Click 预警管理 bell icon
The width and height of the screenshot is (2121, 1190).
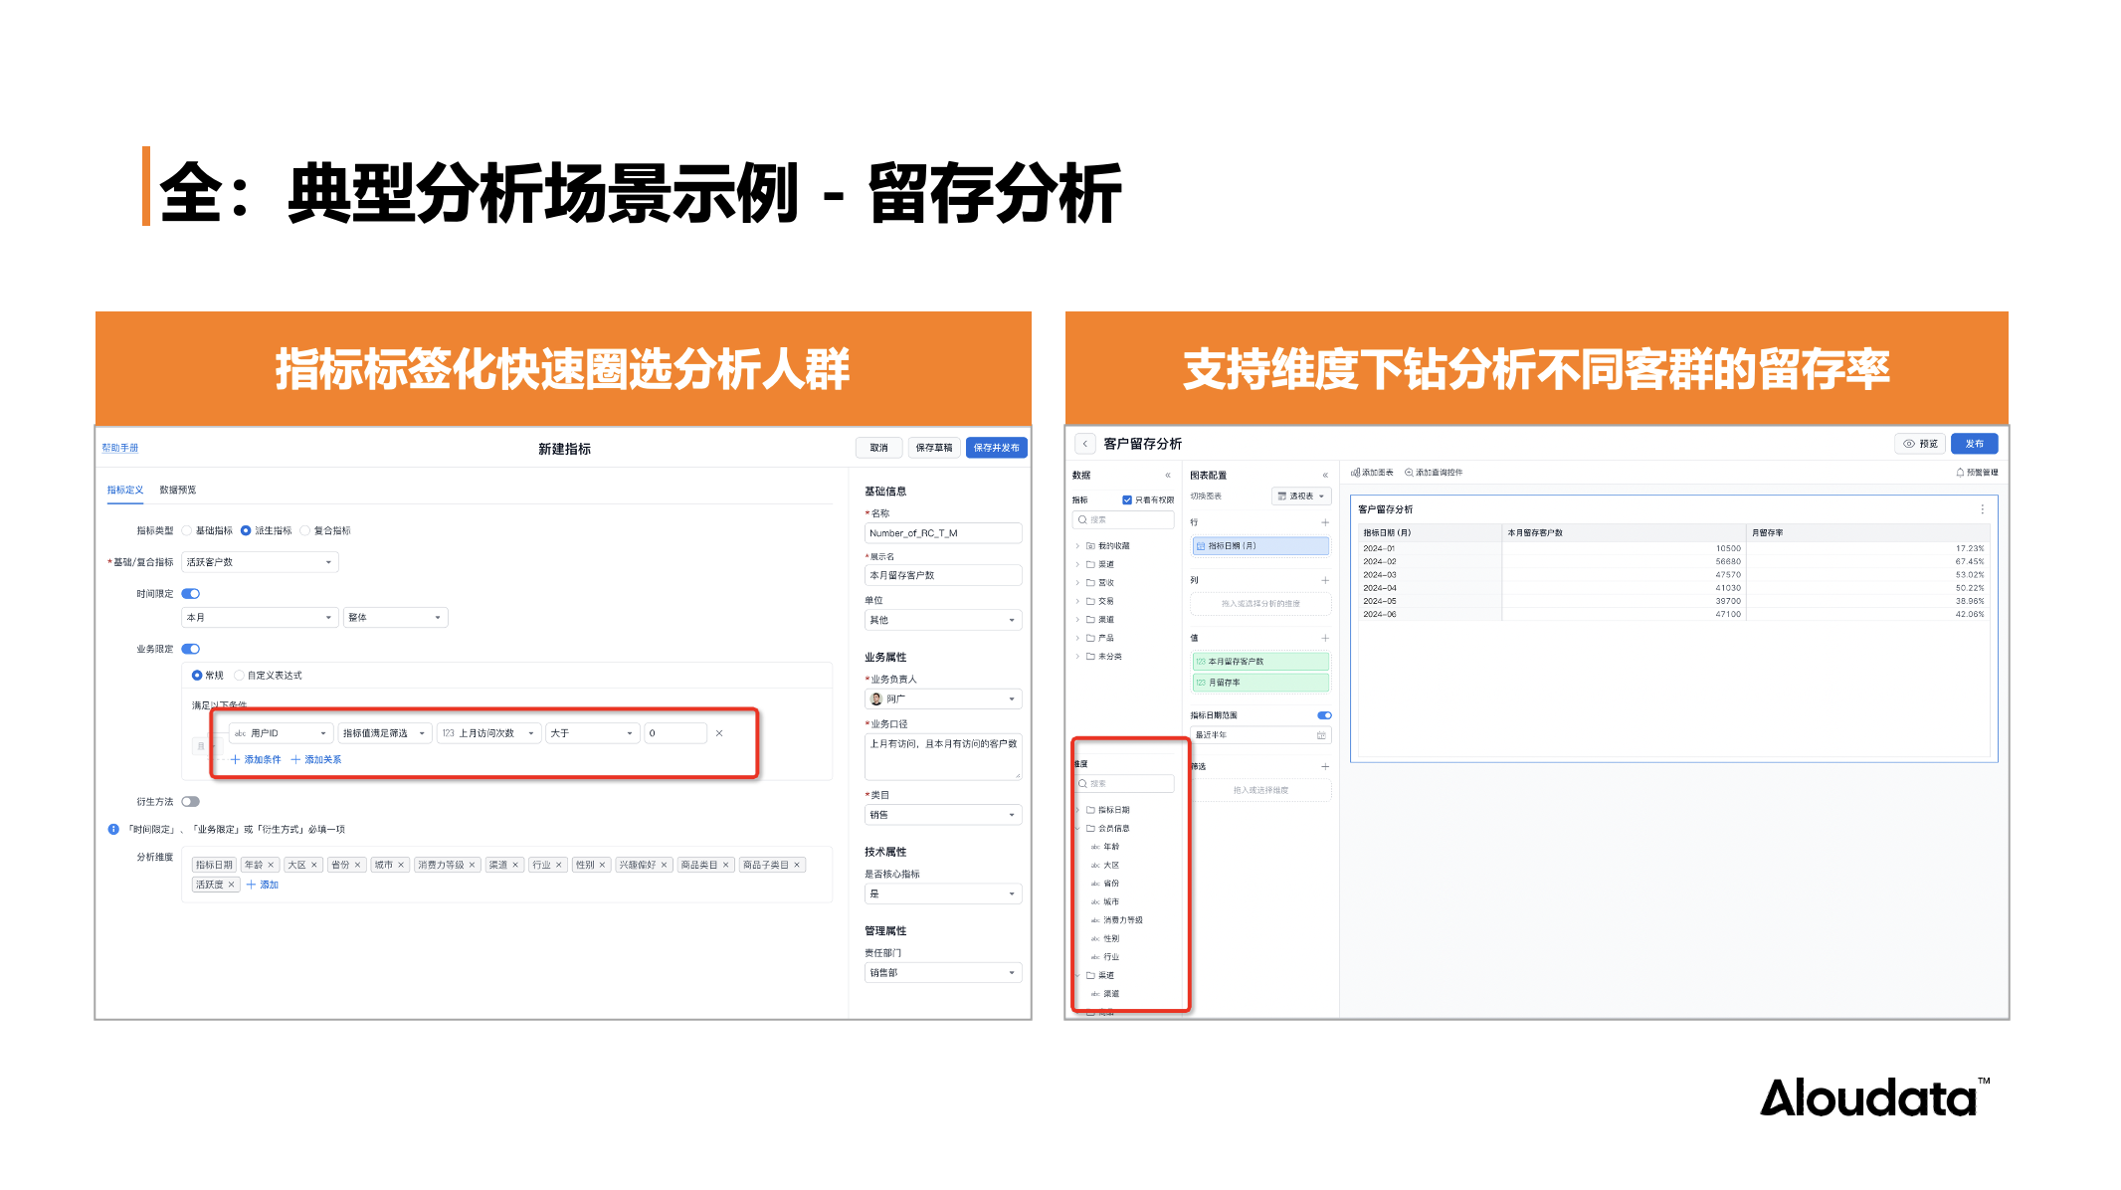tap(1960, 473)
